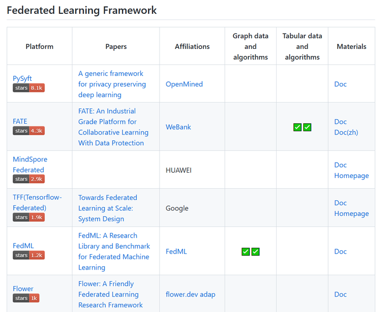Click the 'Affiliations' column header
383x312 pixels.
(192, 47)
